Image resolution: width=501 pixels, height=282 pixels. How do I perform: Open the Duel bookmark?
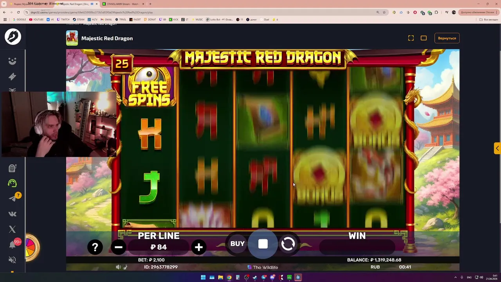(x=264, y=19)
